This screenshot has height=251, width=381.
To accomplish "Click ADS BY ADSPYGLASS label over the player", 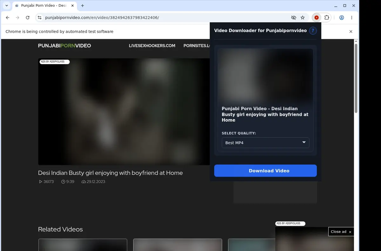I will (54, 62).
